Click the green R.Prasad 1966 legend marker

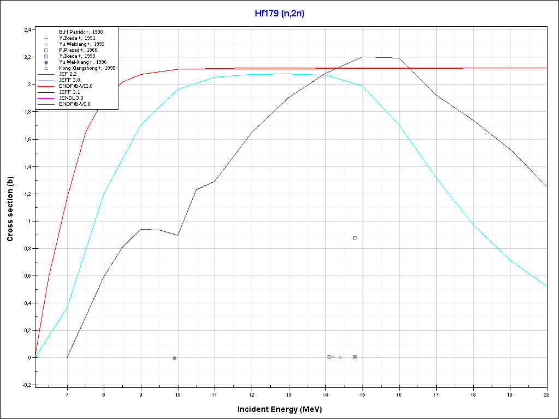tap(46, 50)
